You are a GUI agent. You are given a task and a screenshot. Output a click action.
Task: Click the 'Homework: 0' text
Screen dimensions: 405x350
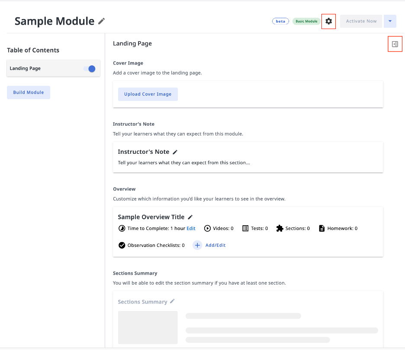coord(343,228)
